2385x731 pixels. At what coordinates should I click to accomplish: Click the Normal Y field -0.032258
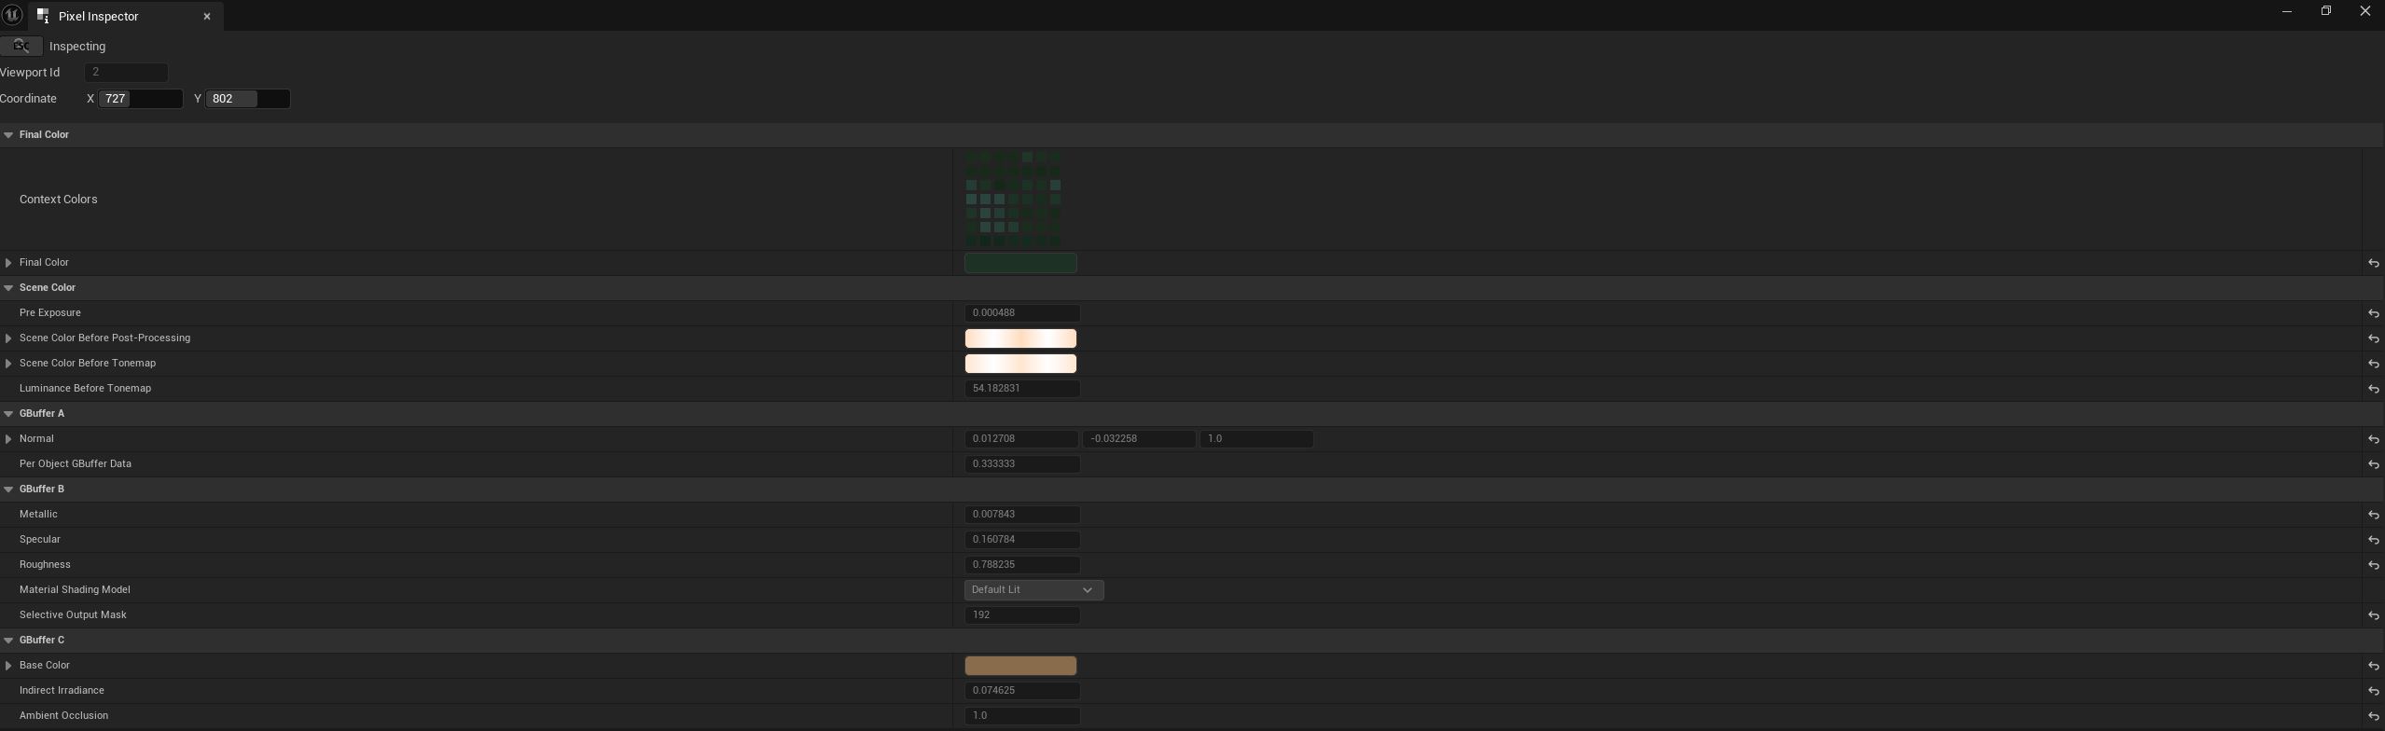tap(1139, 438)
